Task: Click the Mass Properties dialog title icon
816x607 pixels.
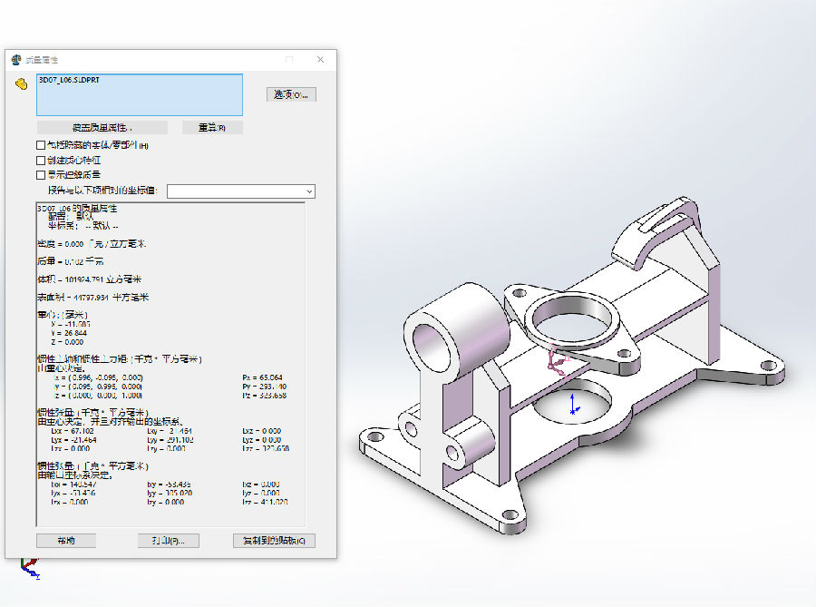Action: tap(15, 60)
